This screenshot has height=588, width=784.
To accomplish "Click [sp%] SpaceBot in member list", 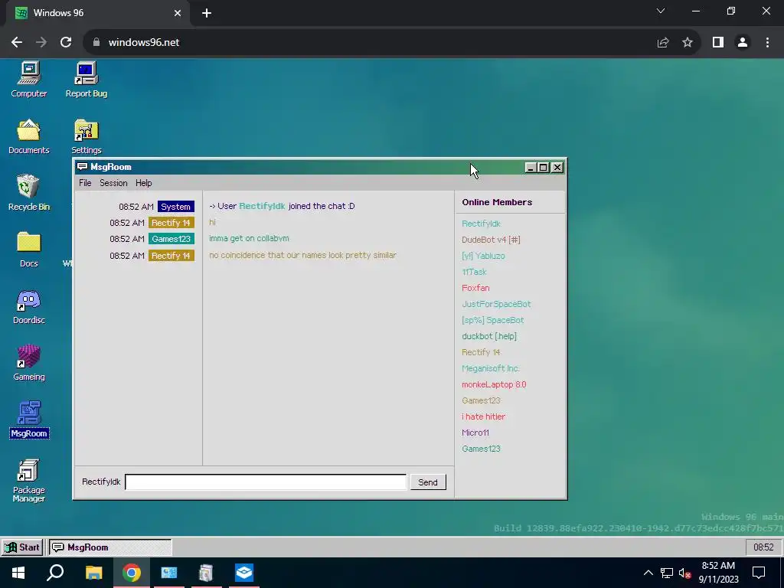I will 492,320.
